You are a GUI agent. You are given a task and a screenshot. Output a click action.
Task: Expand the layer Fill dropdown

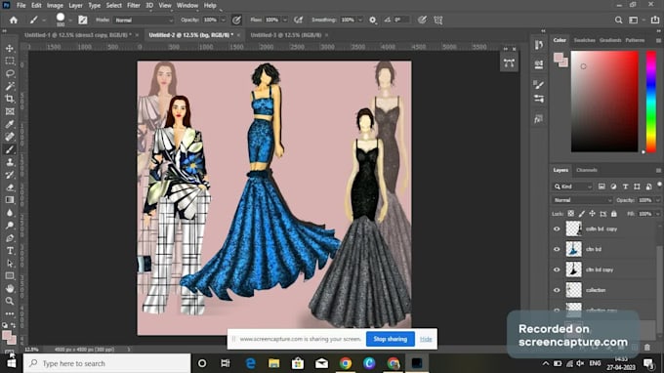pos(657,214)
